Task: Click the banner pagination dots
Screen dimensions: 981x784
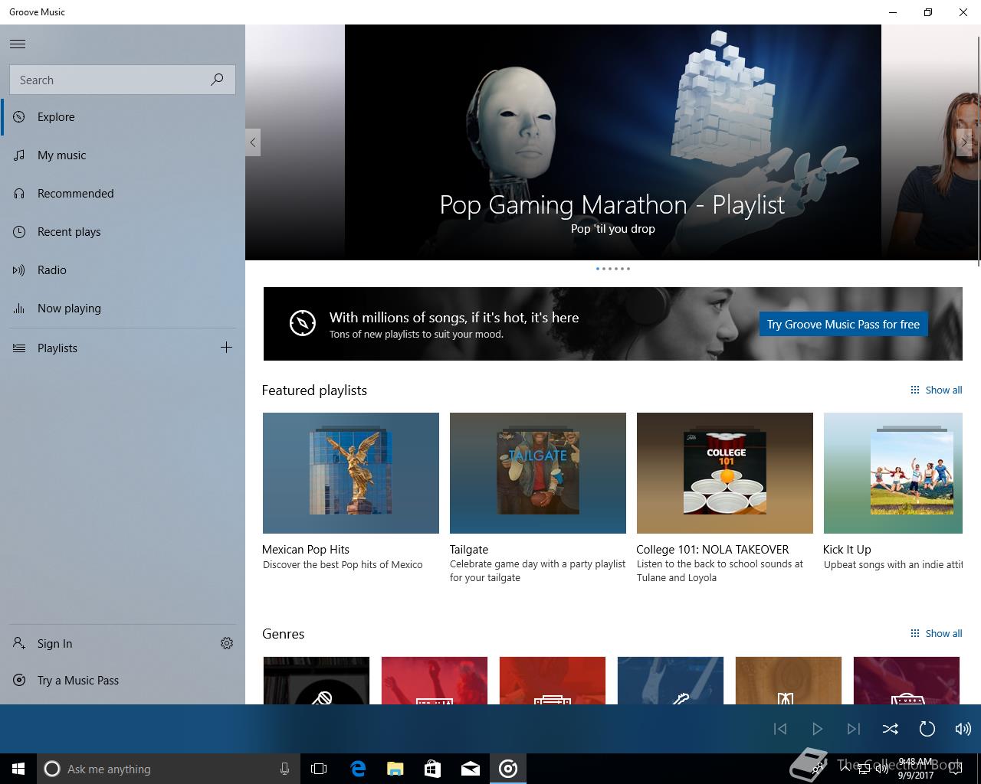Action: pyautogui.click(x=613, y=269)
